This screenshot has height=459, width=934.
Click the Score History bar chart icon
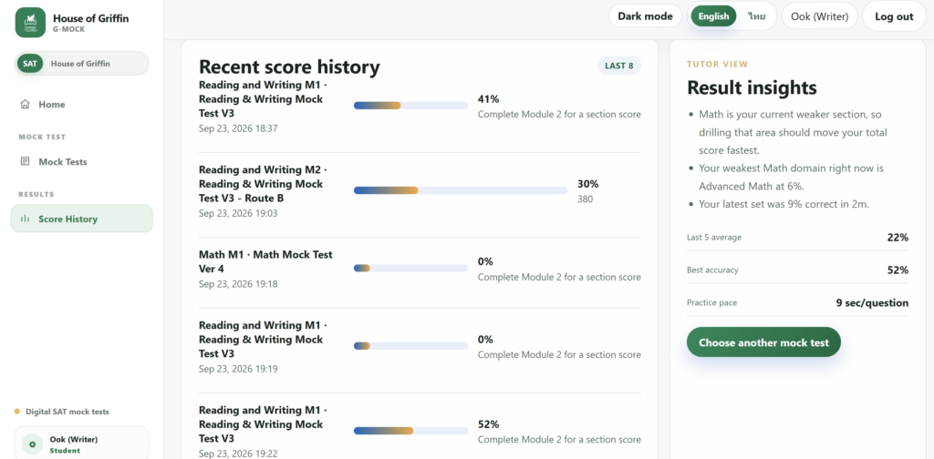coord(25,219)
